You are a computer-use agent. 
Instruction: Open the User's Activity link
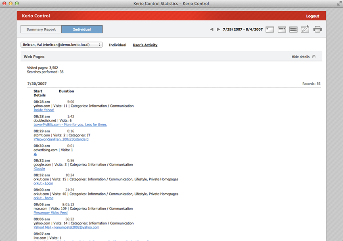coord(145,45)
